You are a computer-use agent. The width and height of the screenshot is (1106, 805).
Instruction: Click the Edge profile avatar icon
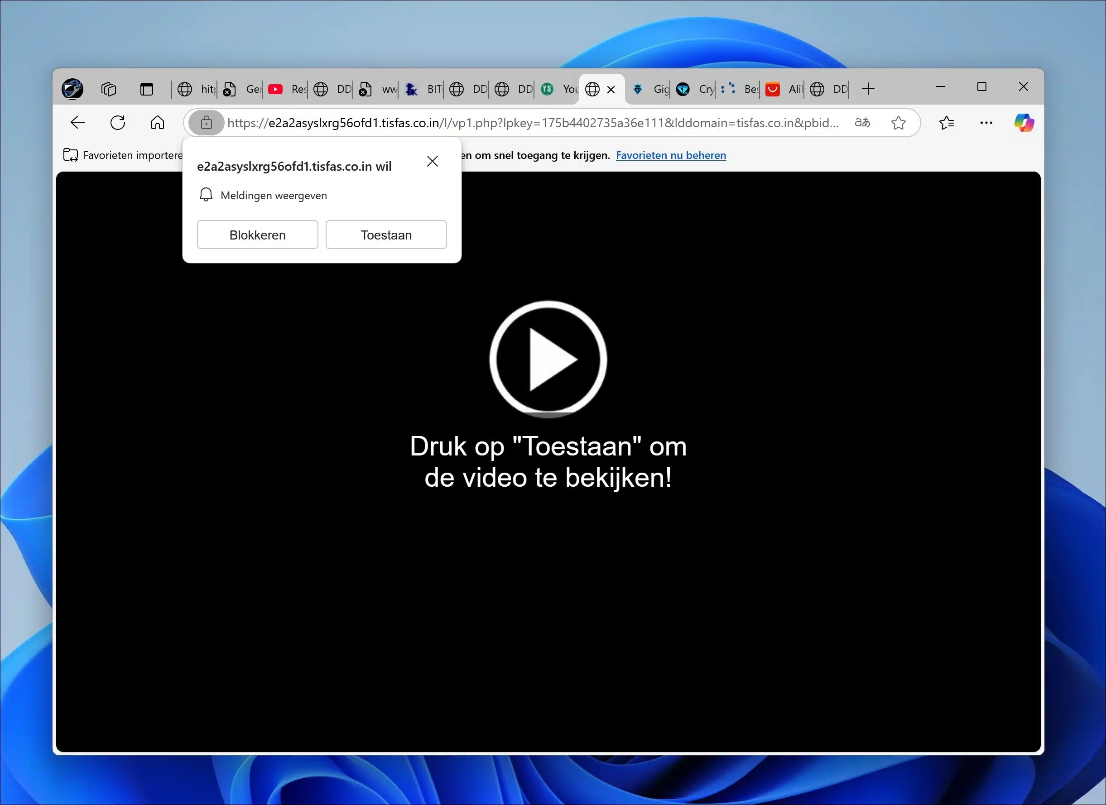point(72,89)
